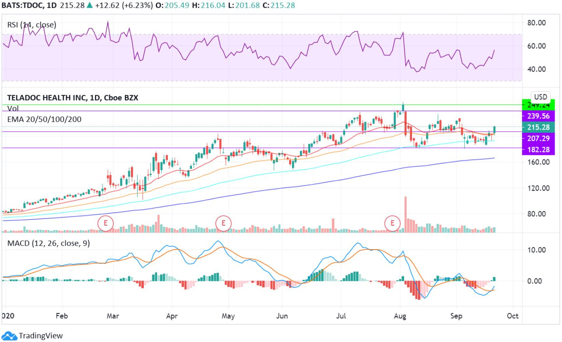Screen dimensions: 562x342
Task: Click the MACD (12, 26, close, 9) label
Action: click(x=49, y=243)
